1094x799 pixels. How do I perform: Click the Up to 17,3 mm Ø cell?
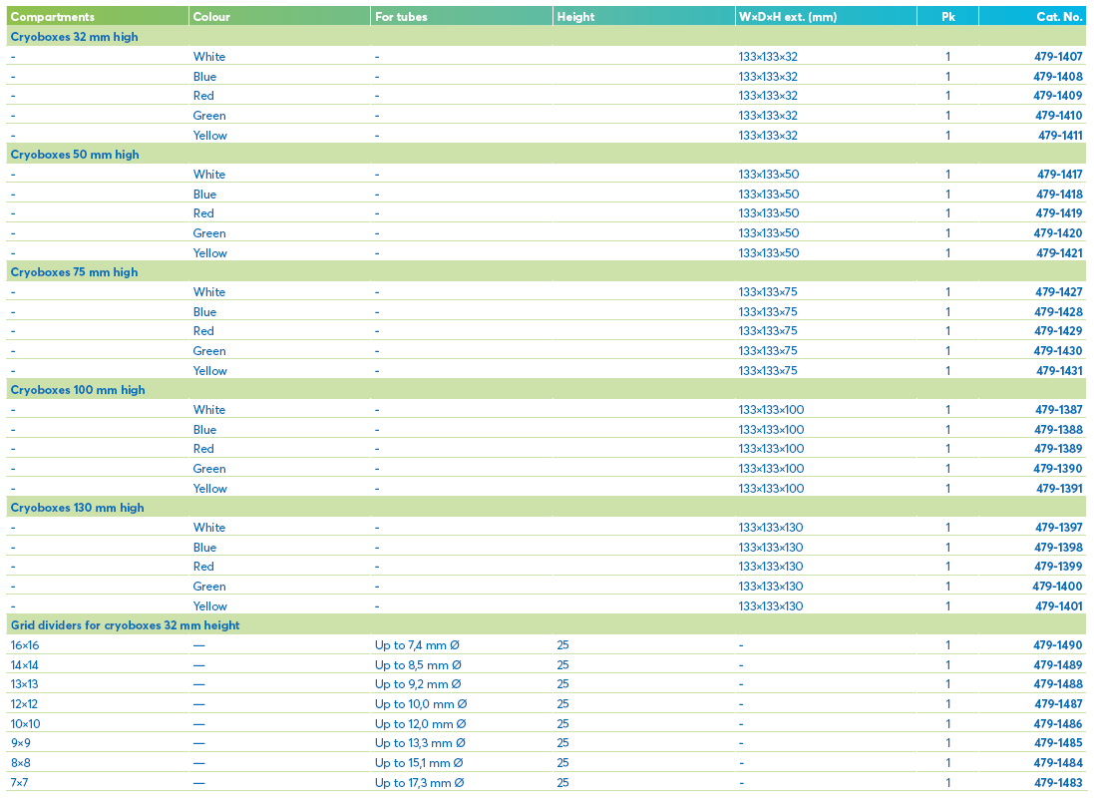coord(419,783)
